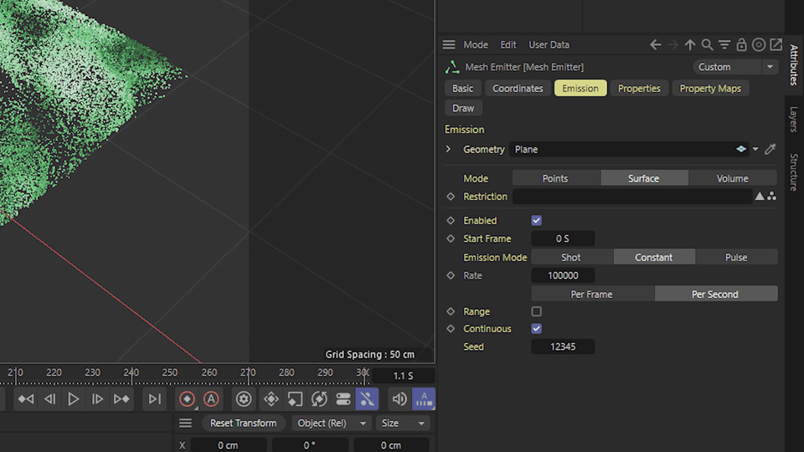Click the eyedropper picker next to Geometry
The height and width of the screenshot is (452, 804).
click(x=770, y=149)
